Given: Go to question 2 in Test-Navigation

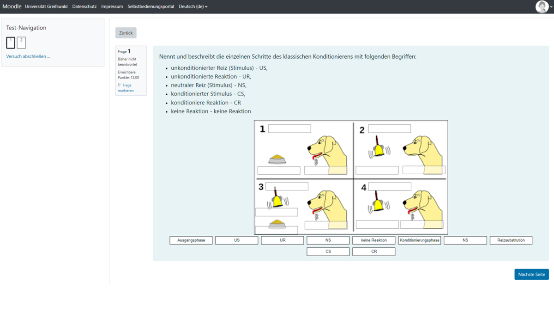Looking at the screenshot, I should (21, 43).
